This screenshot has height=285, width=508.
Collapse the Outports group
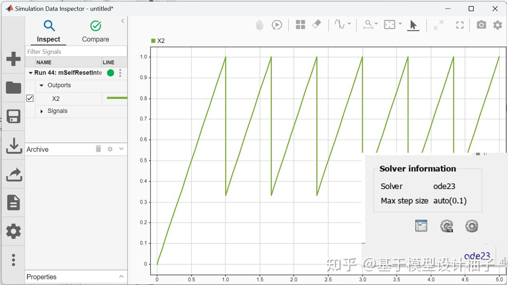pyautogui.click(x=42, y=85)
